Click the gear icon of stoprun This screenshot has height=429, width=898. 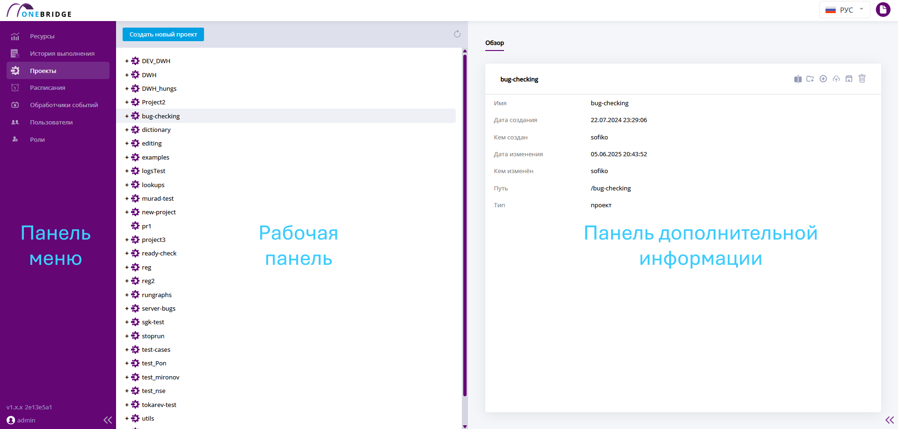tap(135, 336)
